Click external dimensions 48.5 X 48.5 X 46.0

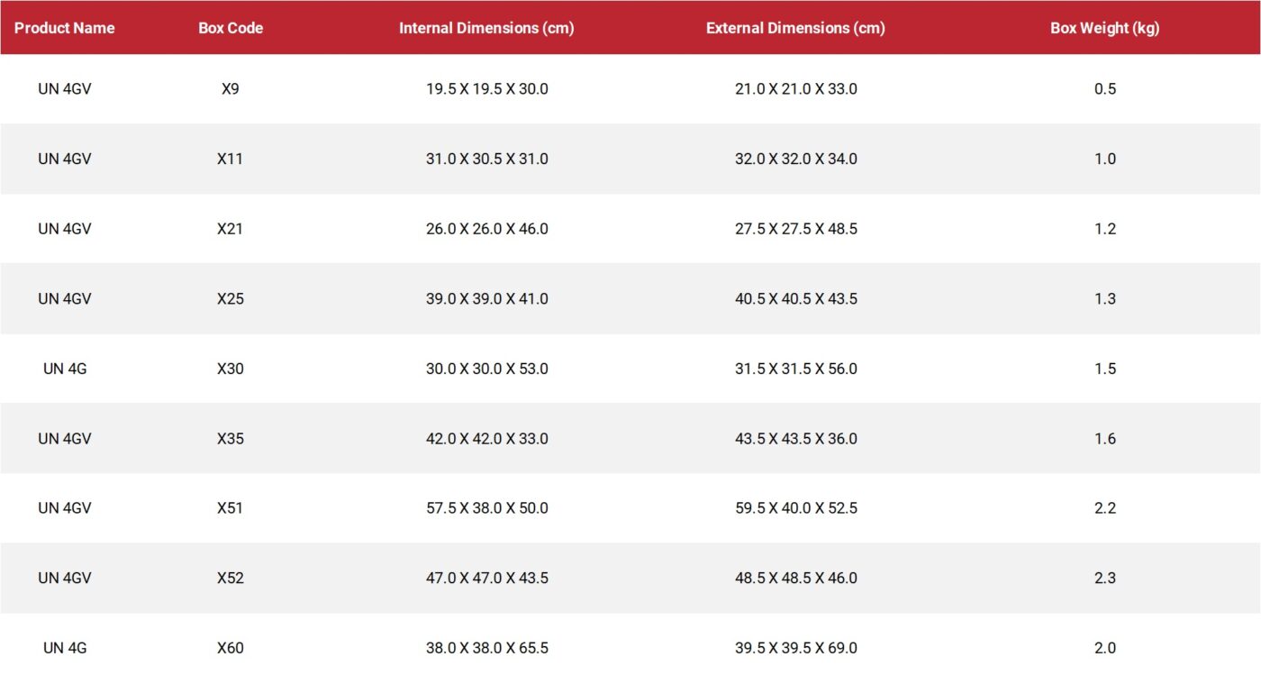click(x=796, y=578)
